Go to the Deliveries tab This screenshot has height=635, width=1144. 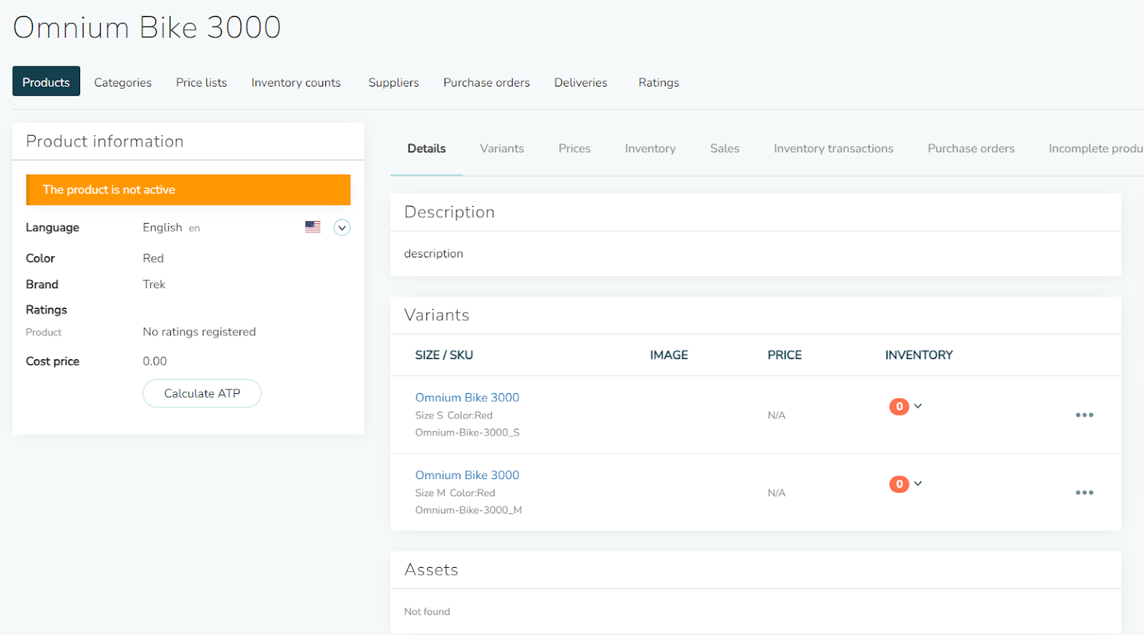coord(581,82)
